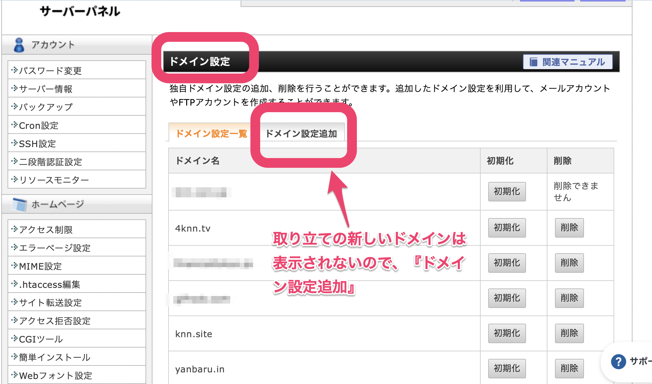
Task: Click the blue question mark support icon
Action: pyautogui.click(x=618, y=361)
